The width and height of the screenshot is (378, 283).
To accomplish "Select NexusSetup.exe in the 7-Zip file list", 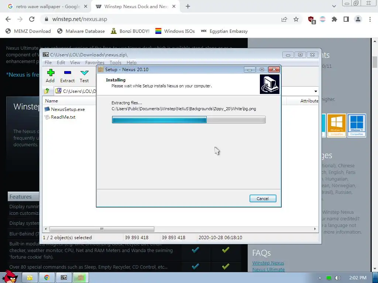I will 65,109.
